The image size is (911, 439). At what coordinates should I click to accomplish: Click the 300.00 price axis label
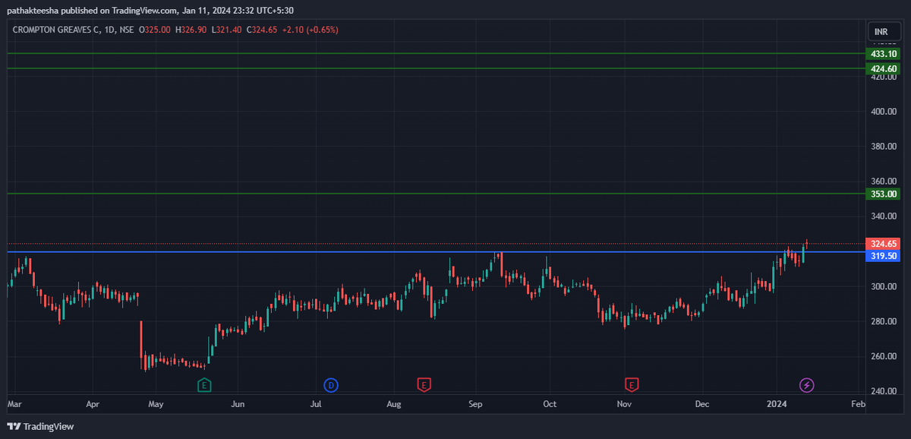point(884,286)
